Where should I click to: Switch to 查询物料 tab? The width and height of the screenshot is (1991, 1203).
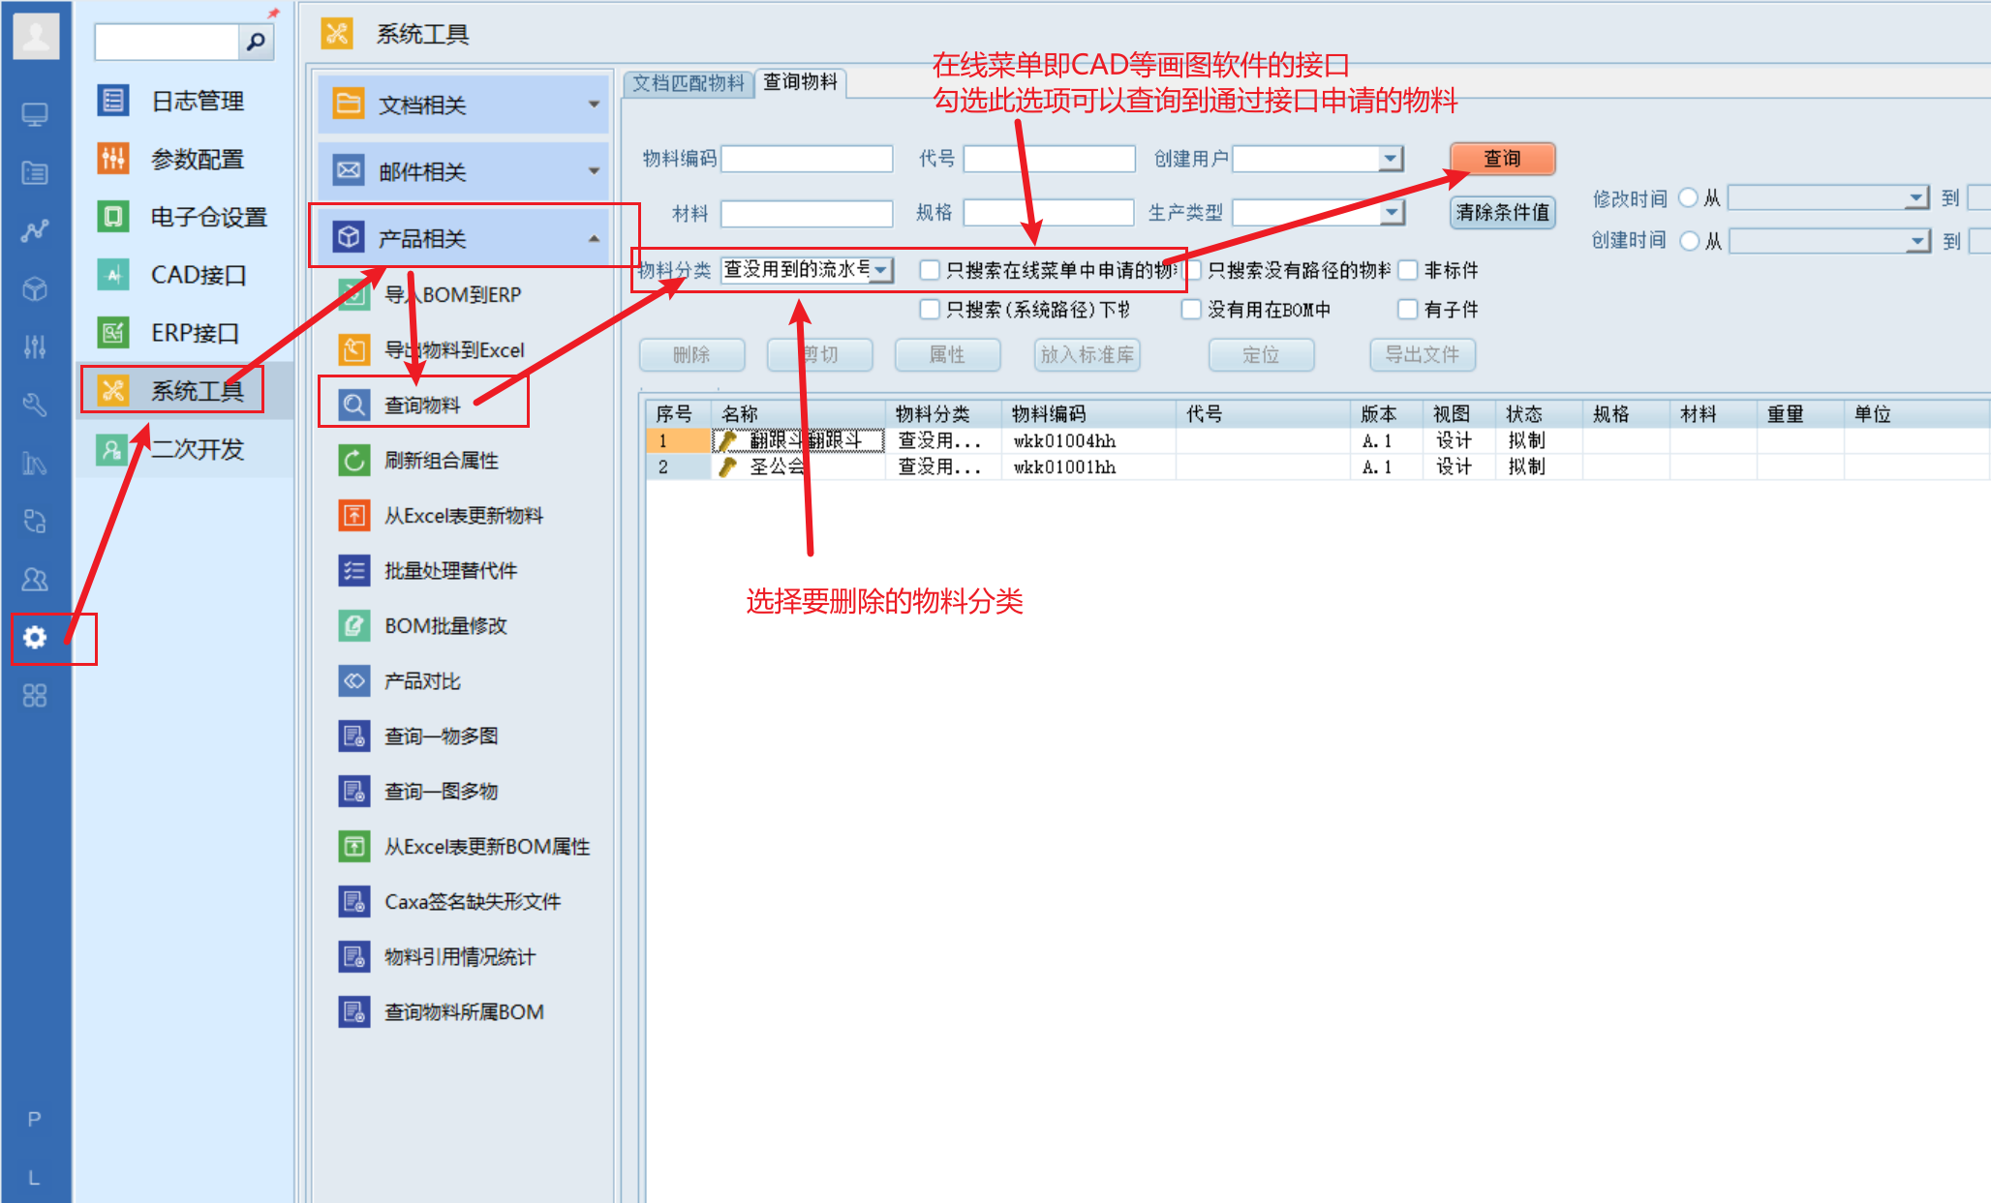tap(800, 82)
